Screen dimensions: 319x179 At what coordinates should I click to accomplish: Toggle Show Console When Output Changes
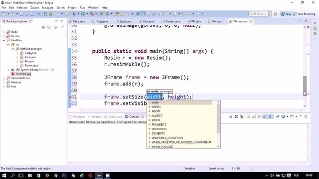click(265, 117)
